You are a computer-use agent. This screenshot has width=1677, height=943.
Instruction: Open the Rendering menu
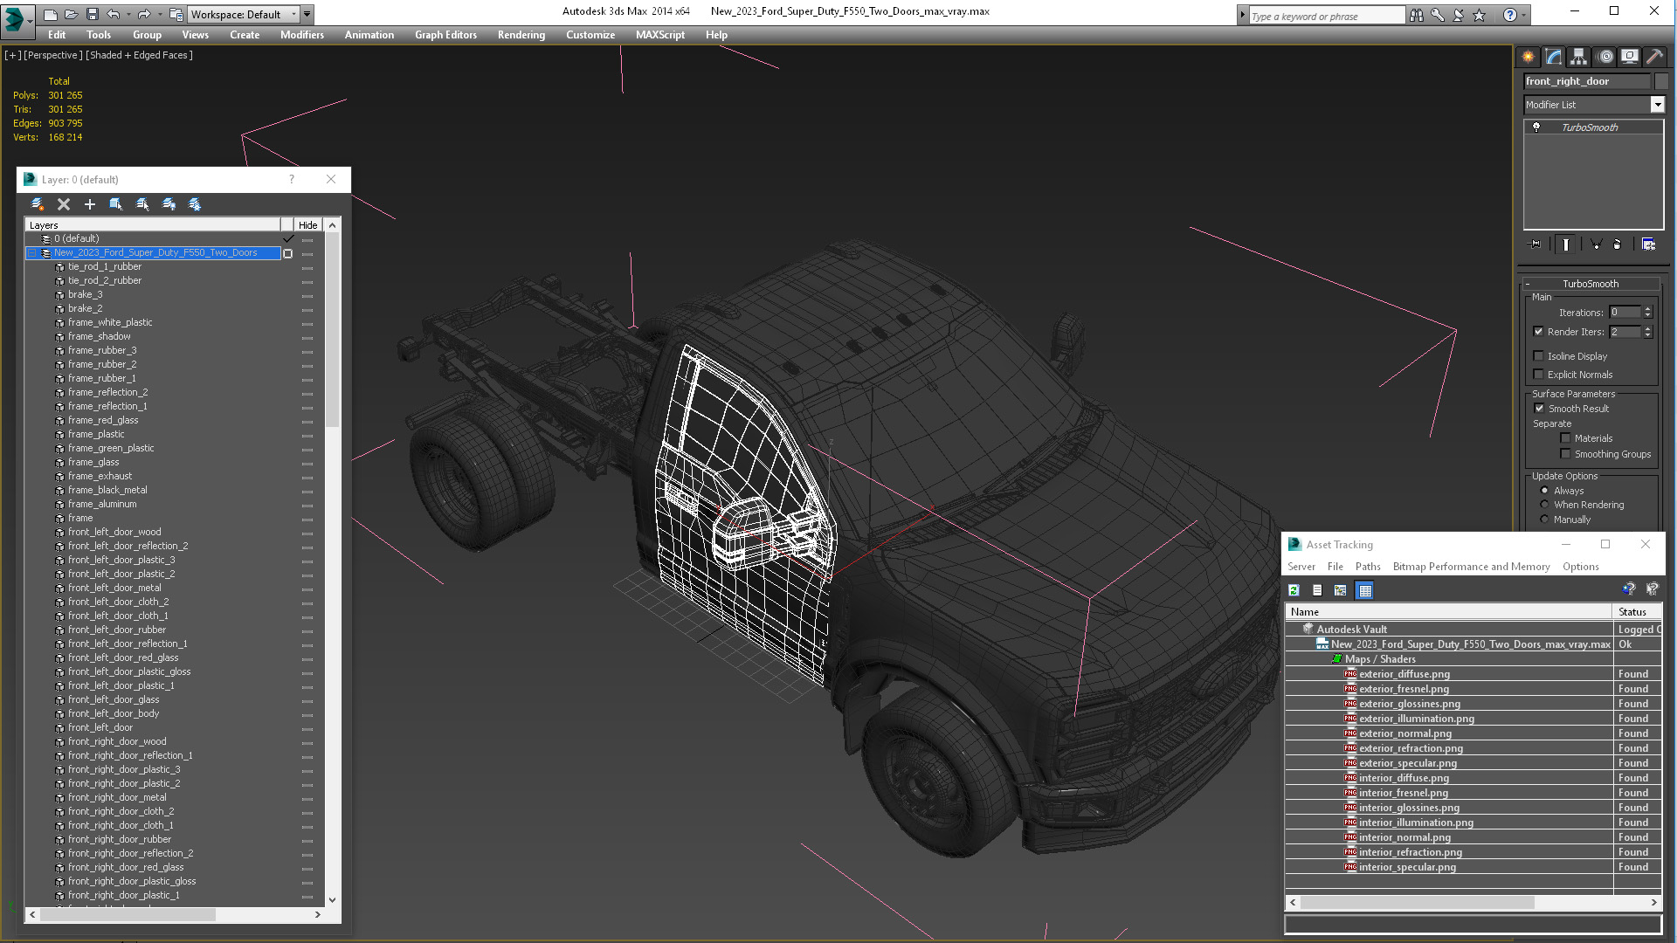point(521,35)
